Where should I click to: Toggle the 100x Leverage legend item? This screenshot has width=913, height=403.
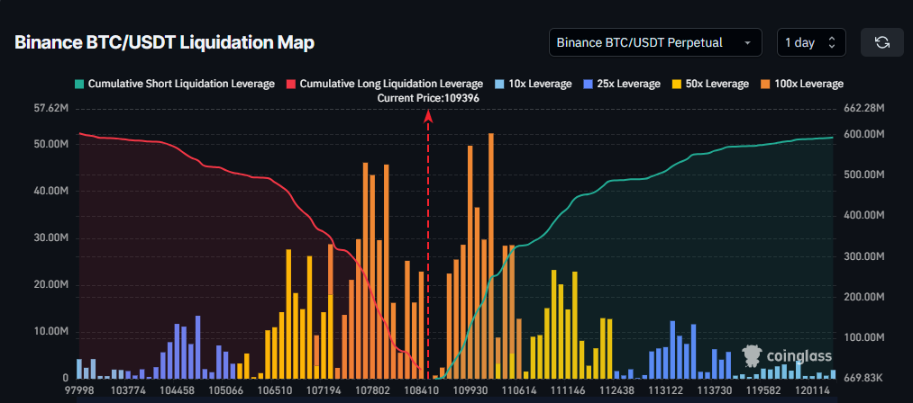800,84
